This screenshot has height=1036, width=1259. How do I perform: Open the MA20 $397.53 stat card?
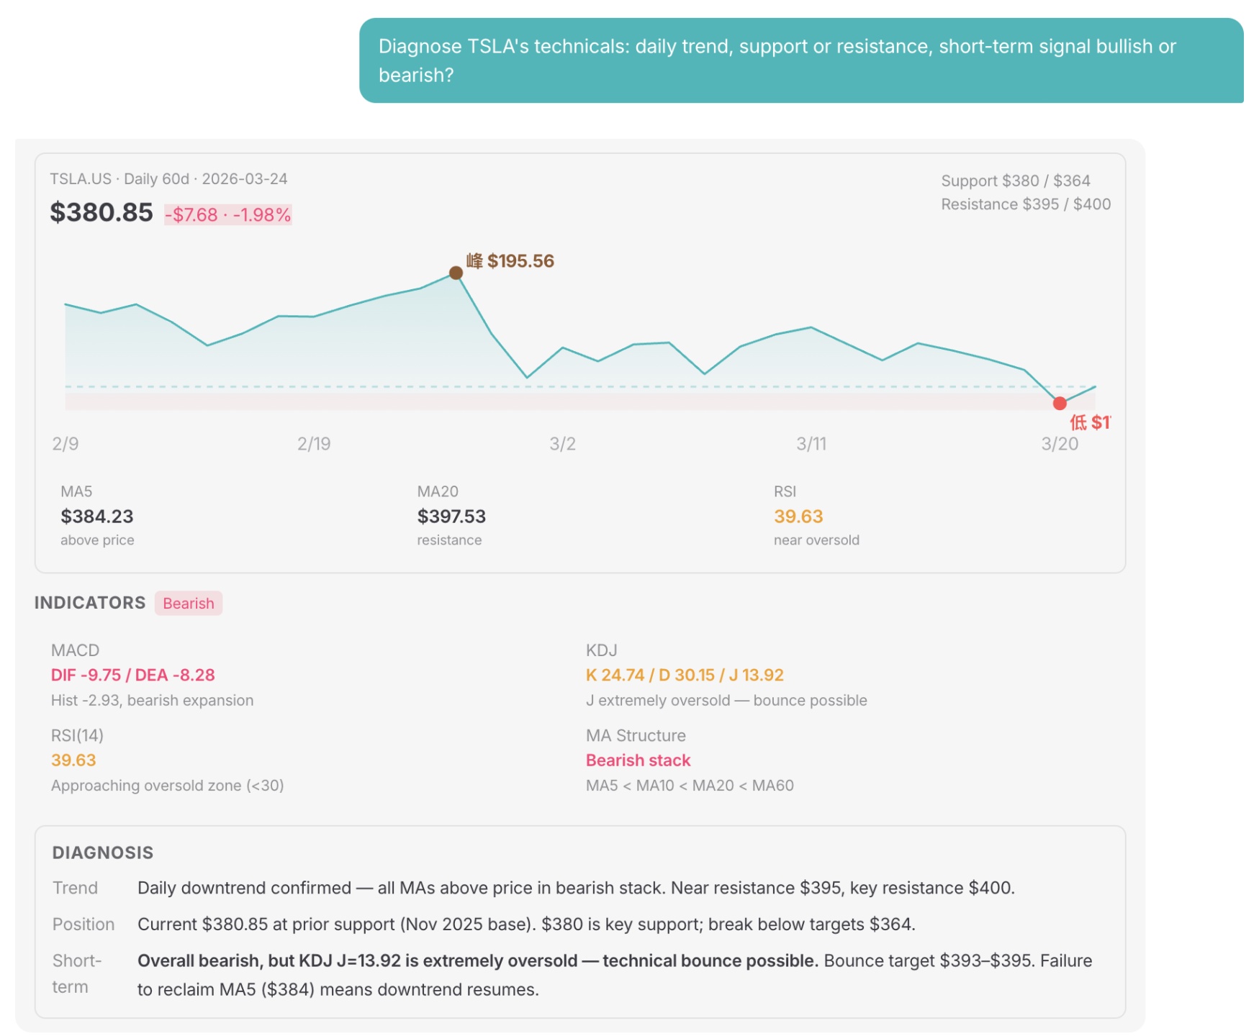(451, 516)
